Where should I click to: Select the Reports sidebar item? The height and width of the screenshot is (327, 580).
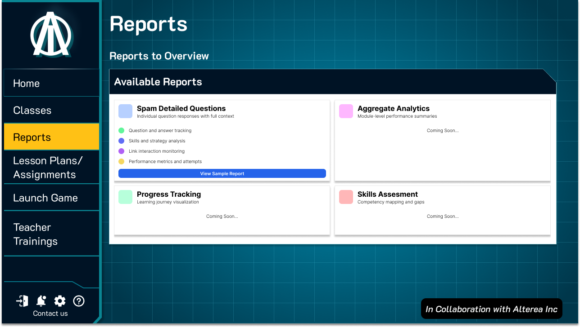pyautogui.click(x=51, y=137)
